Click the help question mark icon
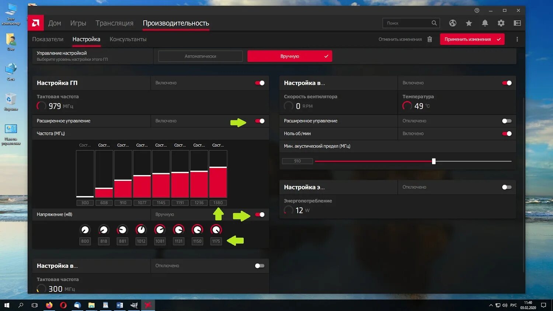This screenshot has height=311, width=553. tap(477, 10)
